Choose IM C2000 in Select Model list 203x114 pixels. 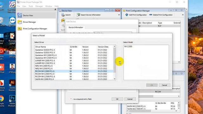click(x=128, y=47)
